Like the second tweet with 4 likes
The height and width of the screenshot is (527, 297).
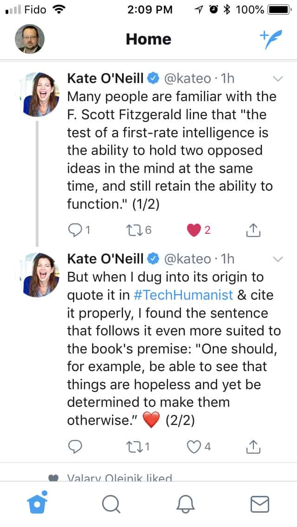[x=193, y=446]
